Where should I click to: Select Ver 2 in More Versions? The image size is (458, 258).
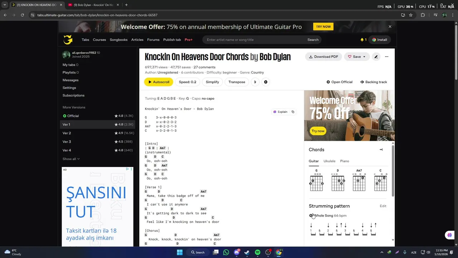click(98, 133)
